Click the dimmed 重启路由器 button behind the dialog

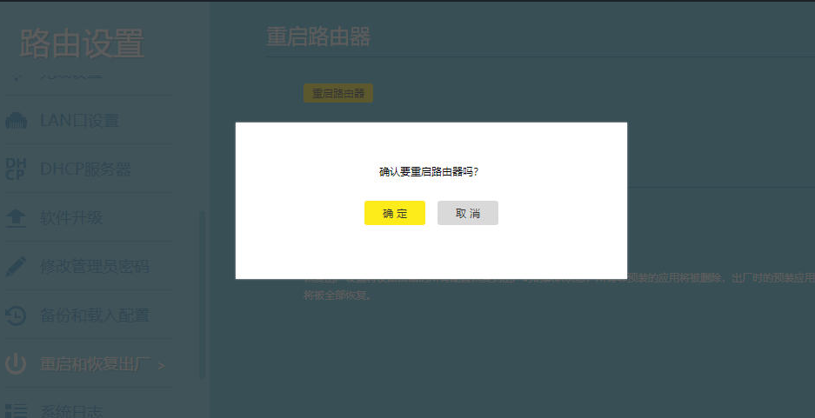click(337, 93)
